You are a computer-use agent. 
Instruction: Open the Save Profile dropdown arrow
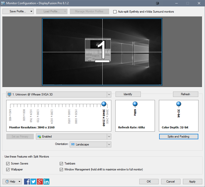coord(31,11)
